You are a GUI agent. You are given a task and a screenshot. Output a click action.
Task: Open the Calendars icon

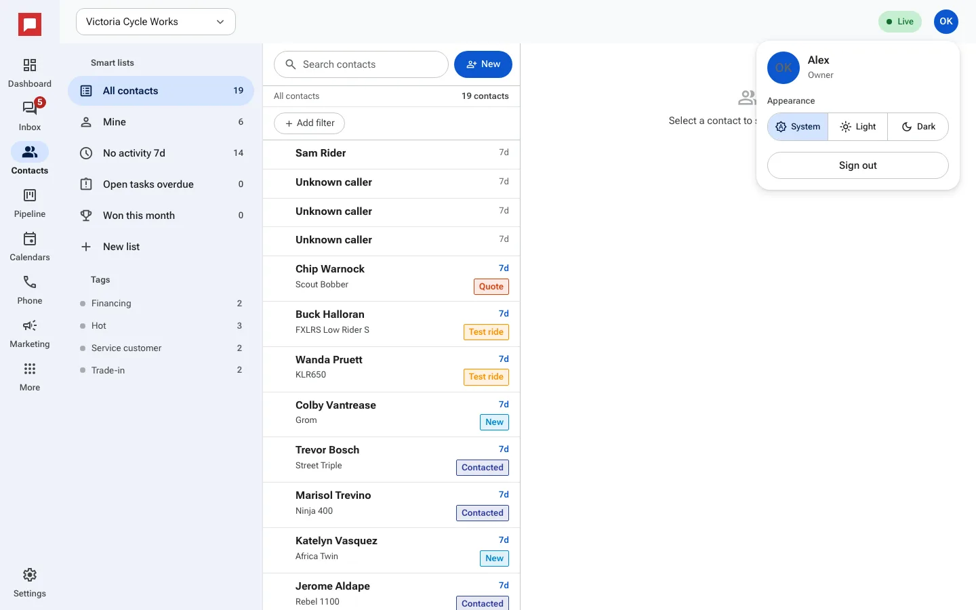point(30,239)
